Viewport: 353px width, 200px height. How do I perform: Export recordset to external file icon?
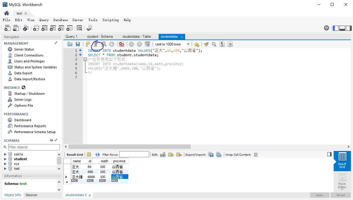211,155
